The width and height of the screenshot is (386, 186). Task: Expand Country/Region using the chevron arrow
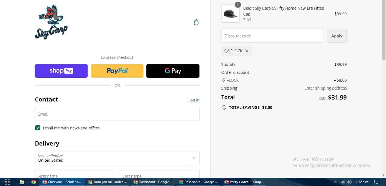coord(194,158)
